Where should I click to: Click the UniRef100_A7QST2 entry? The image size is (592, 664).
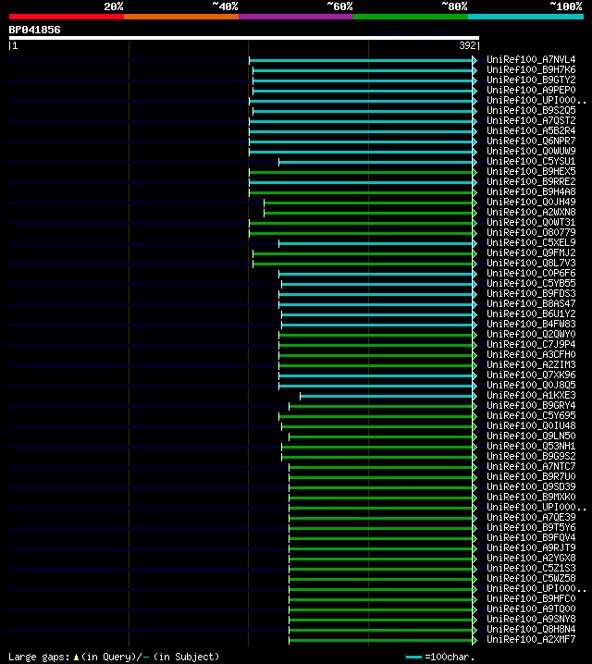pyautogui.click(x=531, y=121)
